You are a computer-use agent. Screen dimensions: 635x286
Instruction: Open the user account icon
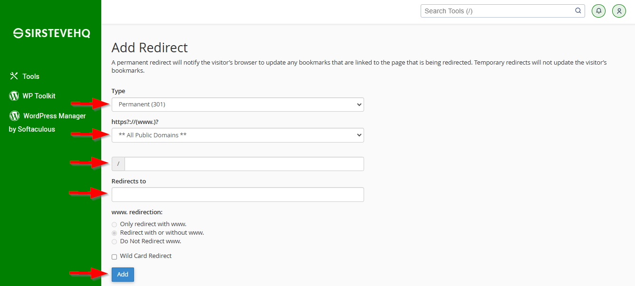619,11
